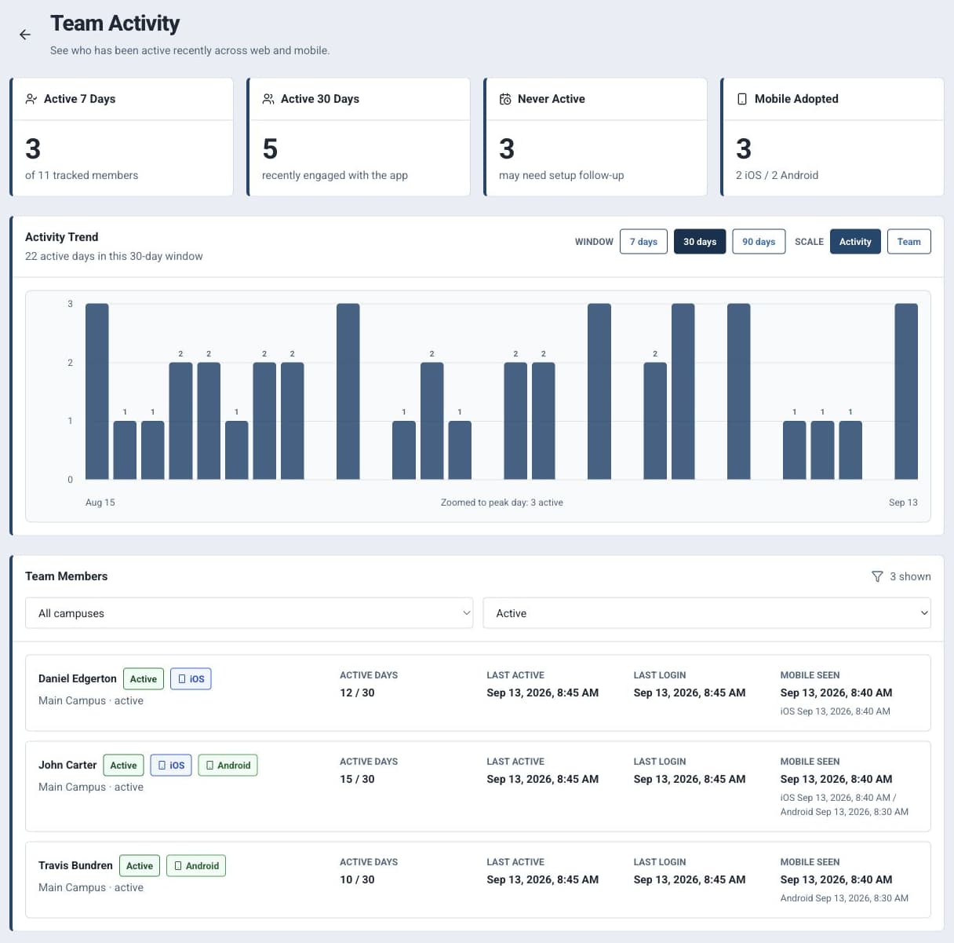This screenshot has height=943, width=954.
Task: Click 'of 11 tracked members' text
Action: pos(82,175)
